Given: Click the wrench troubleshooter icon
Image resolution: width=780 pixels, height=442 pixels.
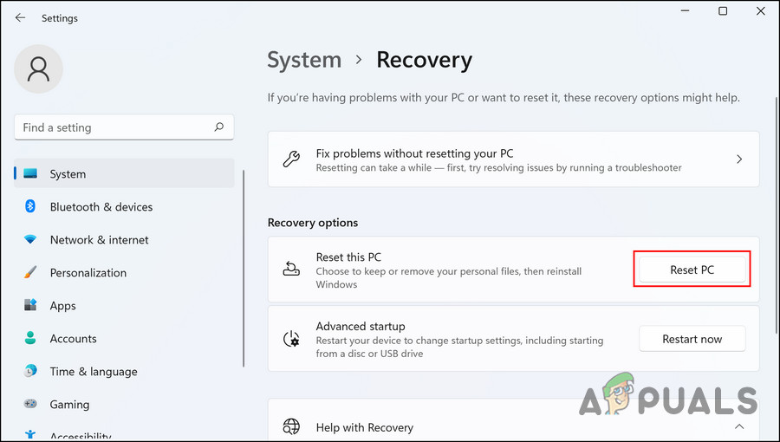Looking at the screenshot, I should point(291,159).
